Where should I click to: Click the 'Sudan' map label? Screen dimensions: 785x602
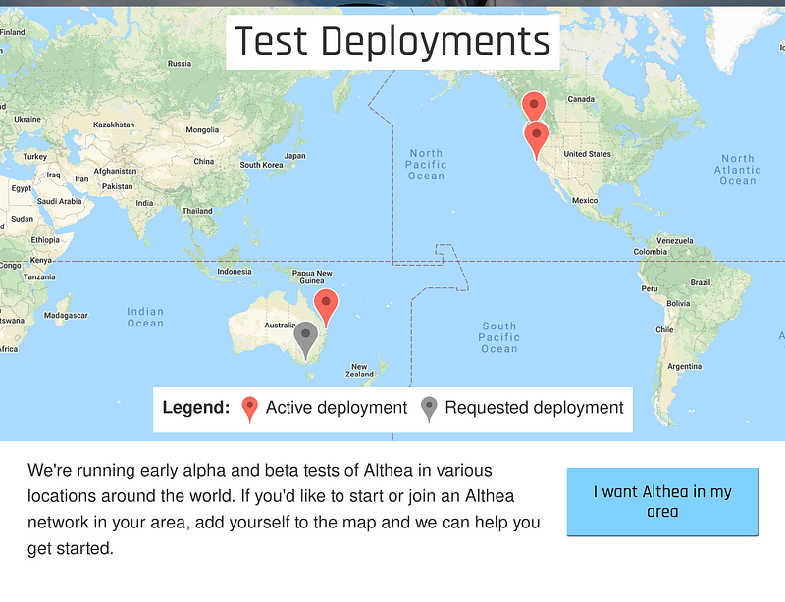pyautogui.click(x=22, y=219)
